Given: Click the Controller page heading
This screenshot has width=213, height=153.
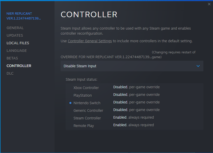Looking at the screenshot, I should [x=89, y=15].
